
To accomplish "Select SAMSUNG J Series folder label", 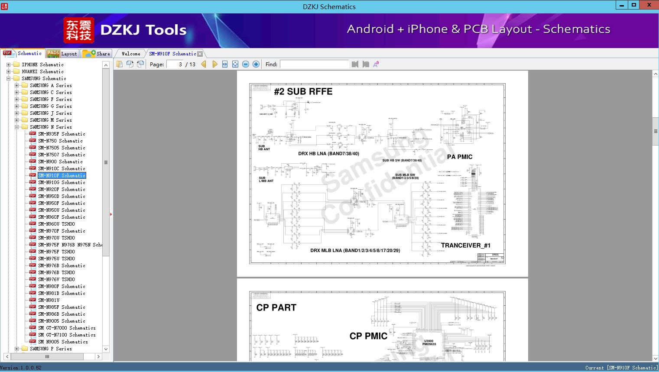I will (51, 113).
